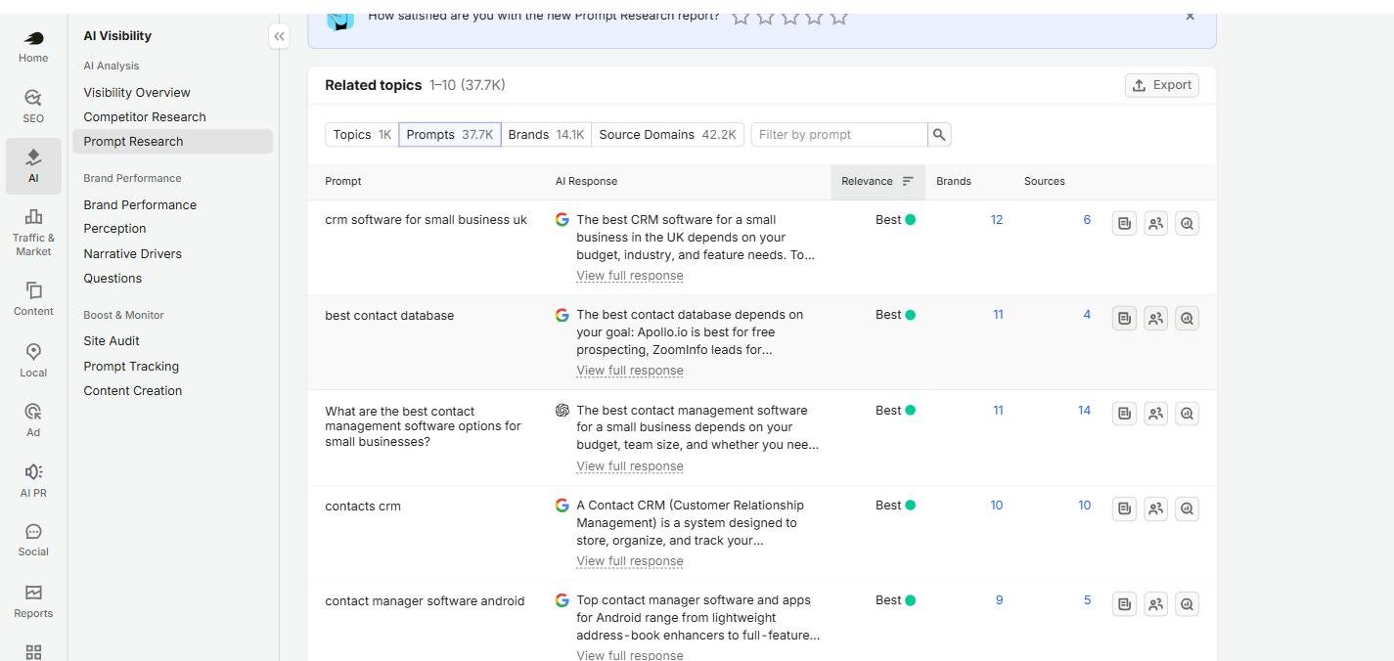This screenshot has height=661, width=1394.
Task: Open Traffic & Market section
Action: click(33, 232)
